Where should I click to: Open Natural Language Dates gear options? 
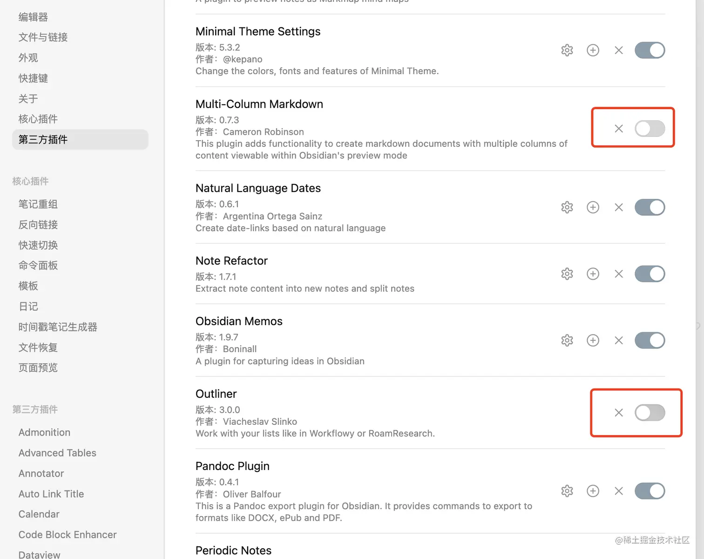[567, 207]
